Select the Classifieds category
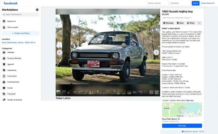This screenshot has width=218, height=134. [x=12, y=70]
